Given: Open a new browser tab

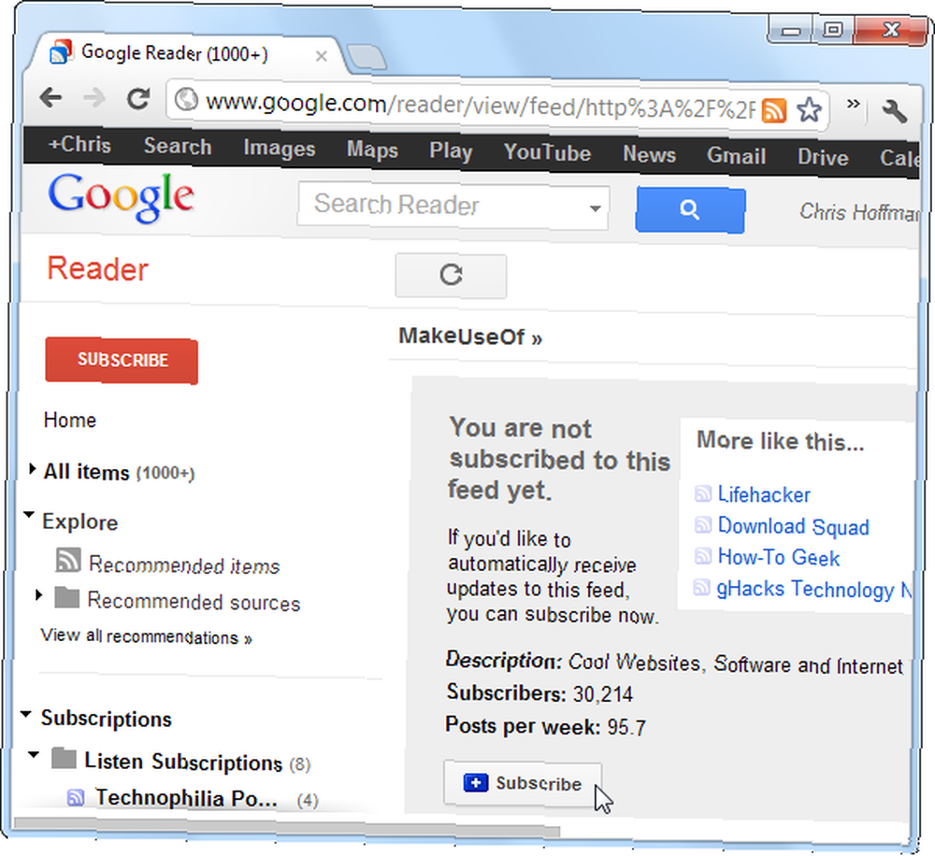Looking at the screenshot, I should pos(365,58).
